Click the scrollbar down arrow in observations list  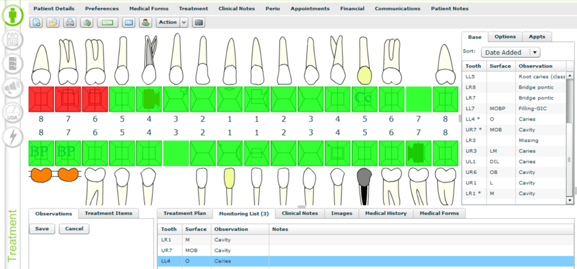point(570,200)
